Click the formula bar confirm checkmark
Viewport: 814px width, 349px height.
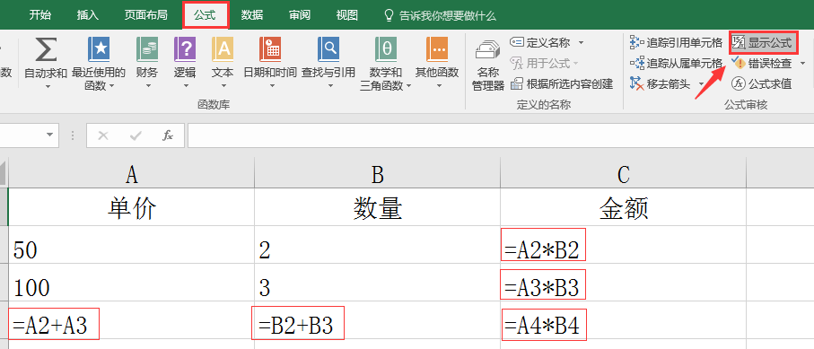point(136,135)
